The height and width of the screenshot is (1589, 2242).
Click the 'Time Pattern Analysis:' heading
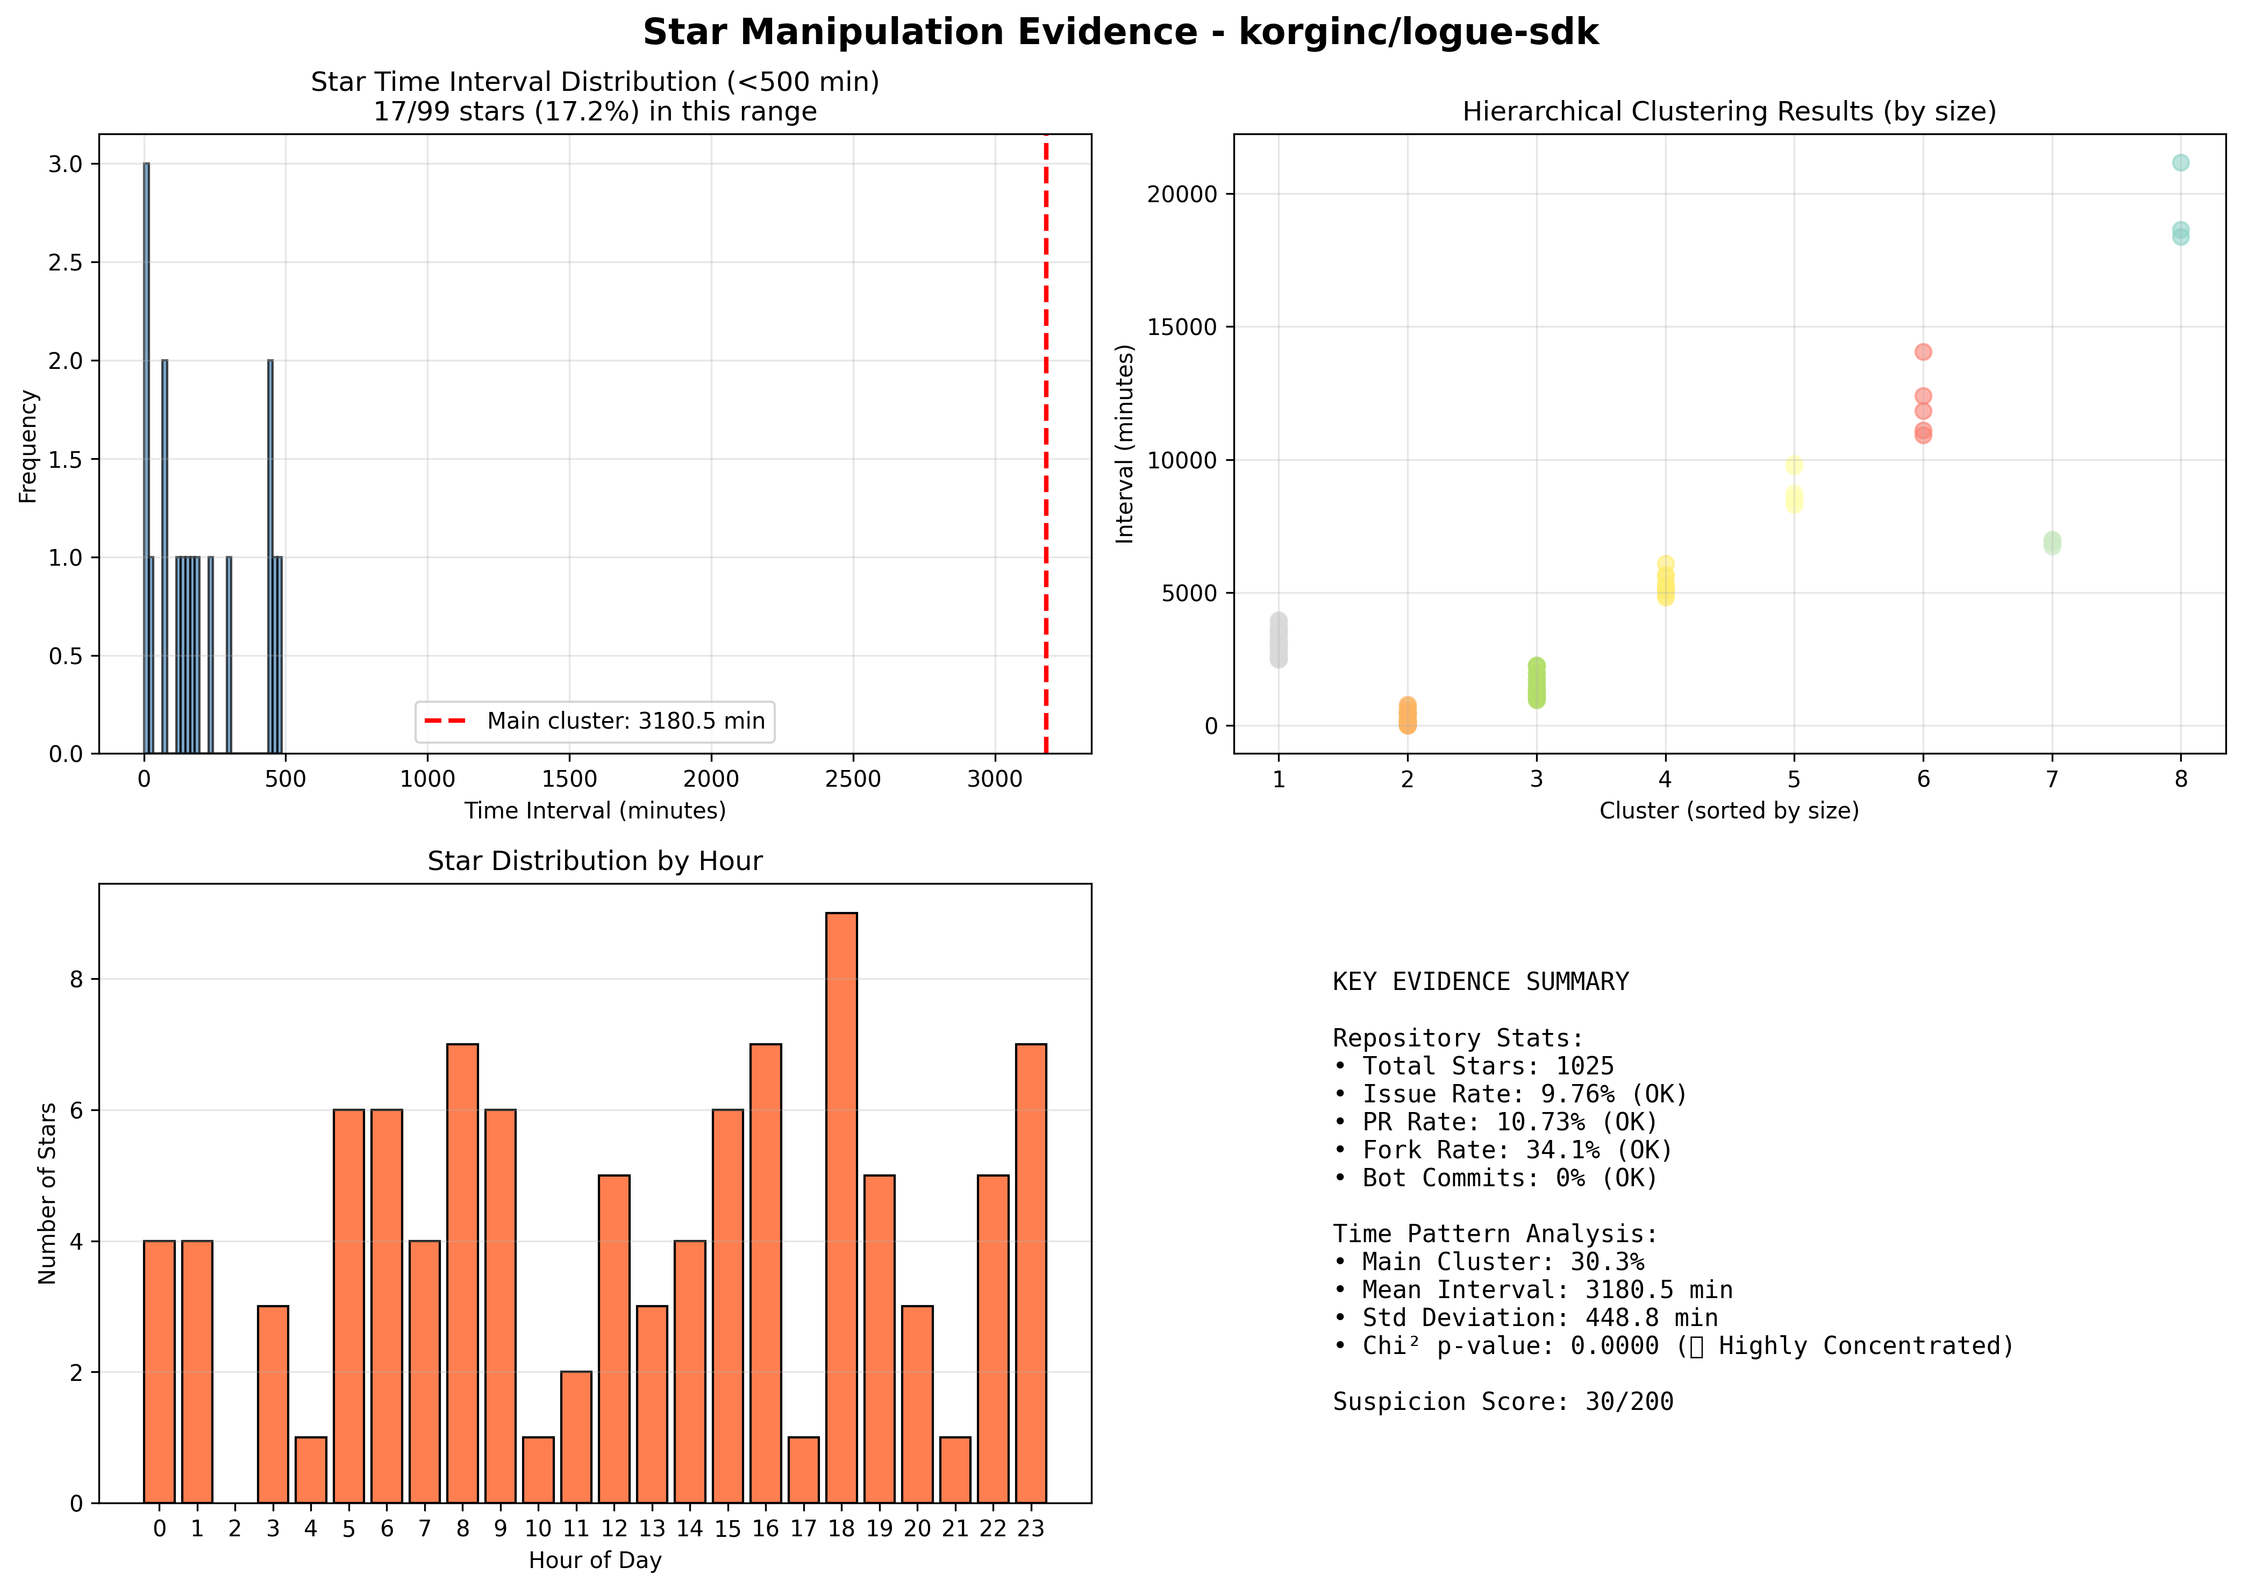[1496, 1234]
